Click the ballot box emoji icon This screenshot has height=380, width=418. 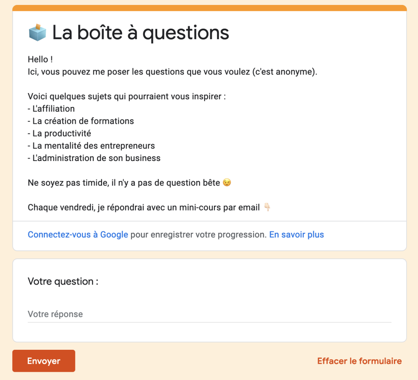(x=38, y=32)
